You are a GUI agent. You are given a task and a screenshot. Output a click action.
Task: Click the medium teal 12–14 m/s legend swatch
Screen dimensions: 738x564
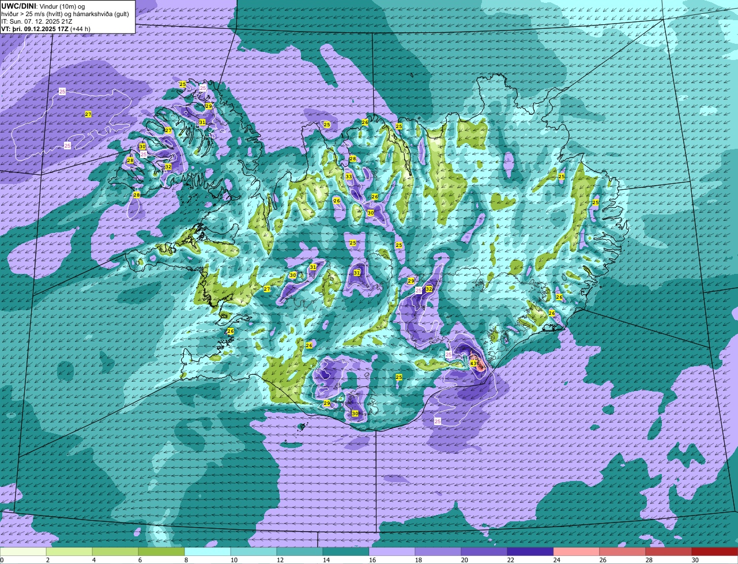[x=300, y=552]
